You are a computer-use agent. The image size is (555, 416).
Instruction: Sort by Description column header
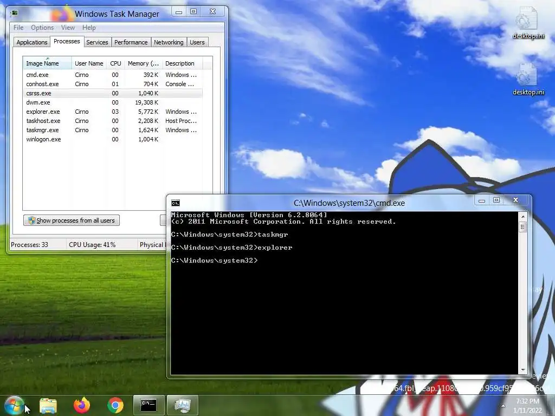click(x=182, y=63)
